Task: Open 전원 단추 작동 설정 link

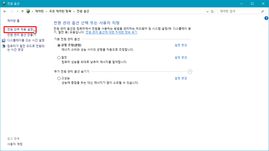Action: tap(20, 29)
